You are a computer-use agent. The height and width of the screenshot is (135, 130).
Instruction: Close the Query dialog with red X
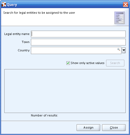click(x=125, y=4)
